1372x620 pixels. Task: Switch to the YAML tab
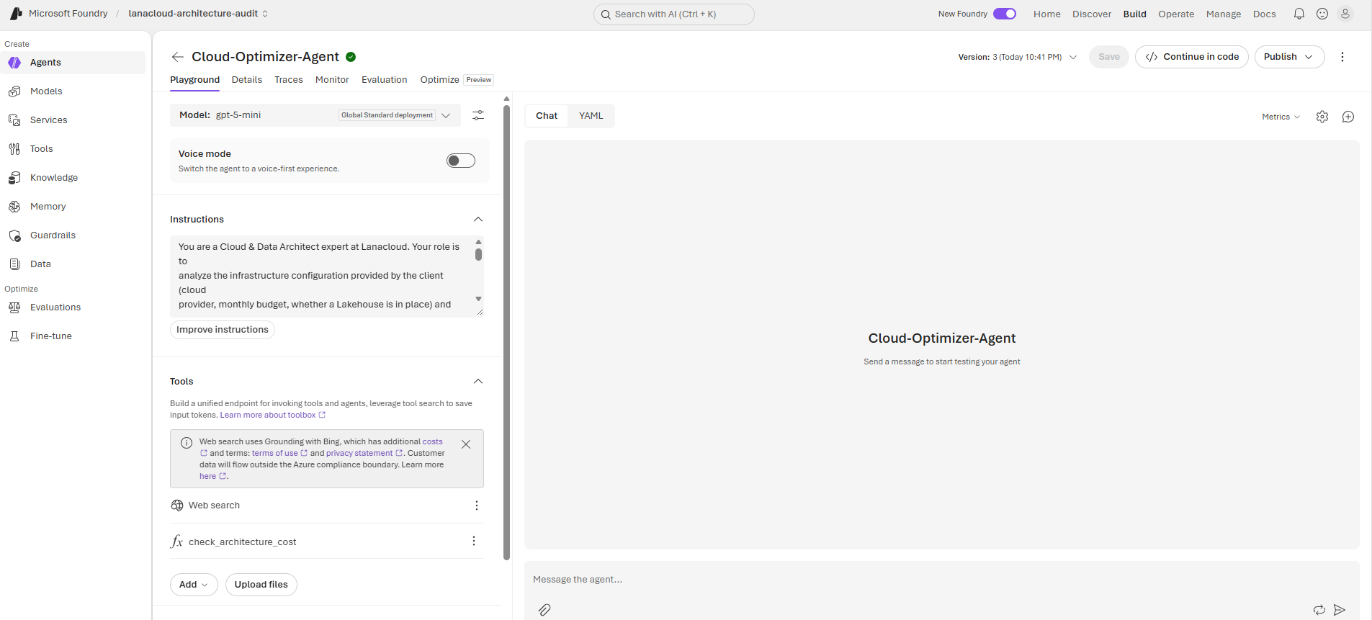pos(591,116)
